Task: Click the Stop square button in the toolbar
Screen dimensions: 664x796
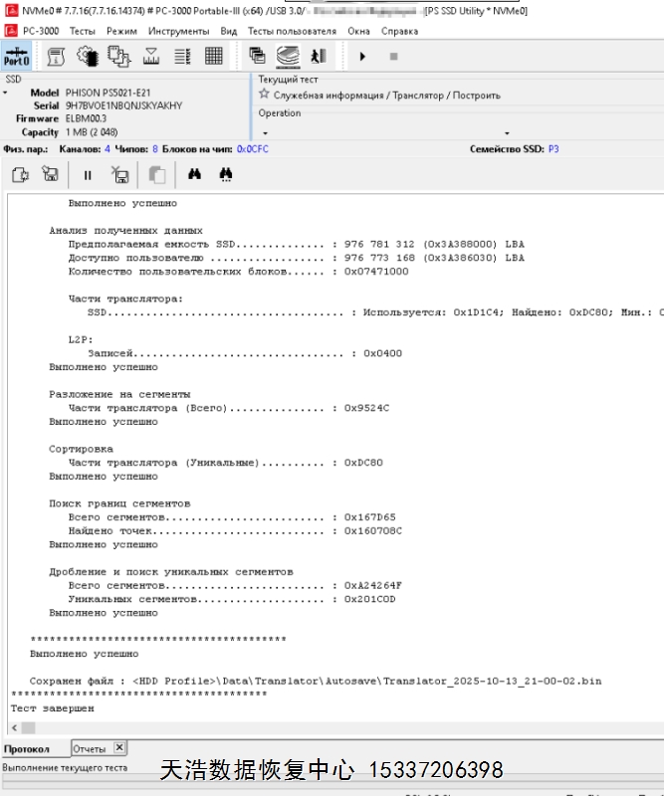Action: pyautogui.click(x=393, y=57)
